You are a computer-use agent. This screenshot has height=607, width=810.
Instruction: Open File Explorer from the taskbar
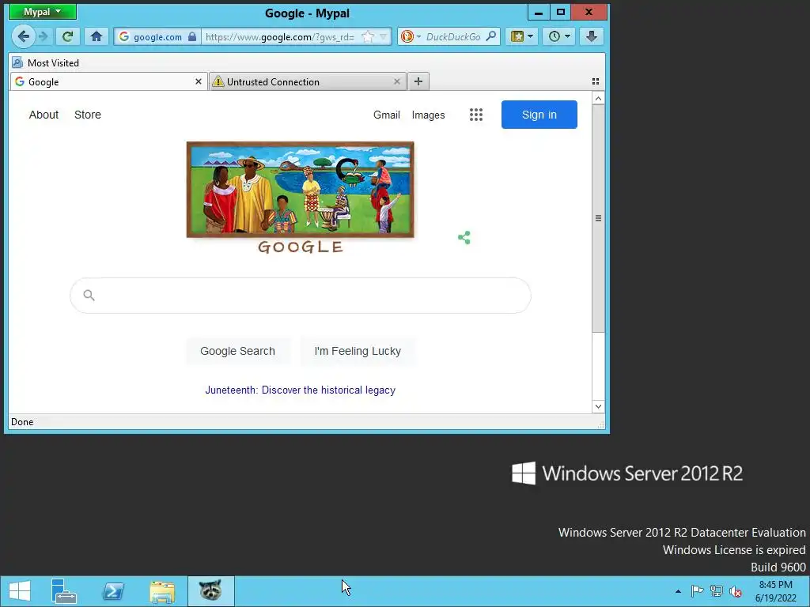click(161, 591)
